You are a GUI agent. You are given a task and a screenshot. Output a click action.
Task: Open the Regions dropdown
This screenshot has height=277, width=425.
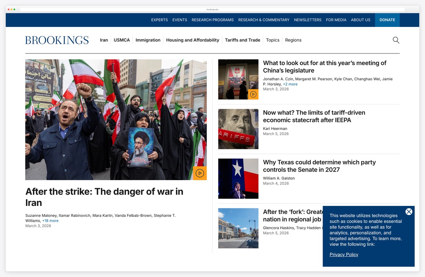click(x=293, y=40)
